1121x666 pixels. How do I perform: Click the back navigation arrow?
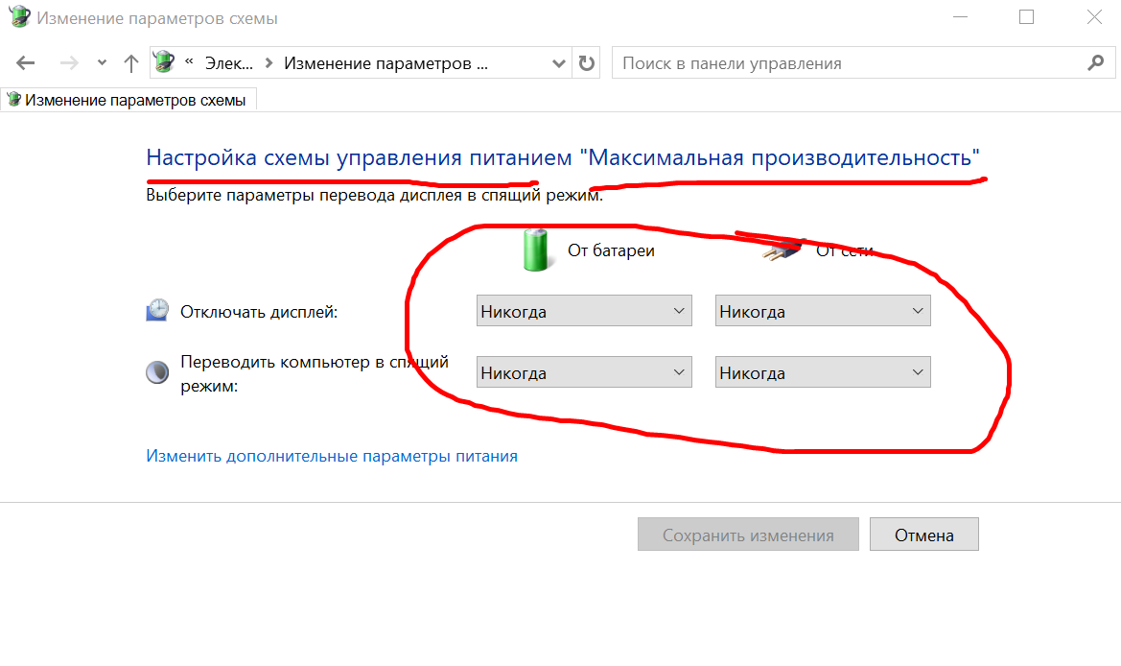click(x=25, y=62)
